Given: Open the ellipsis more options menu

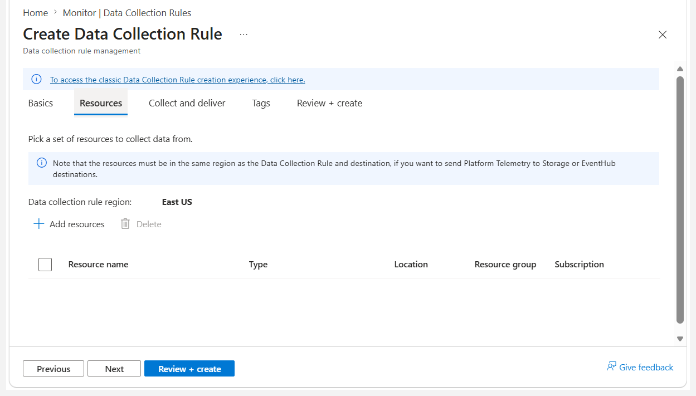Looking at the screenshot, I should [x=244, y=35].
